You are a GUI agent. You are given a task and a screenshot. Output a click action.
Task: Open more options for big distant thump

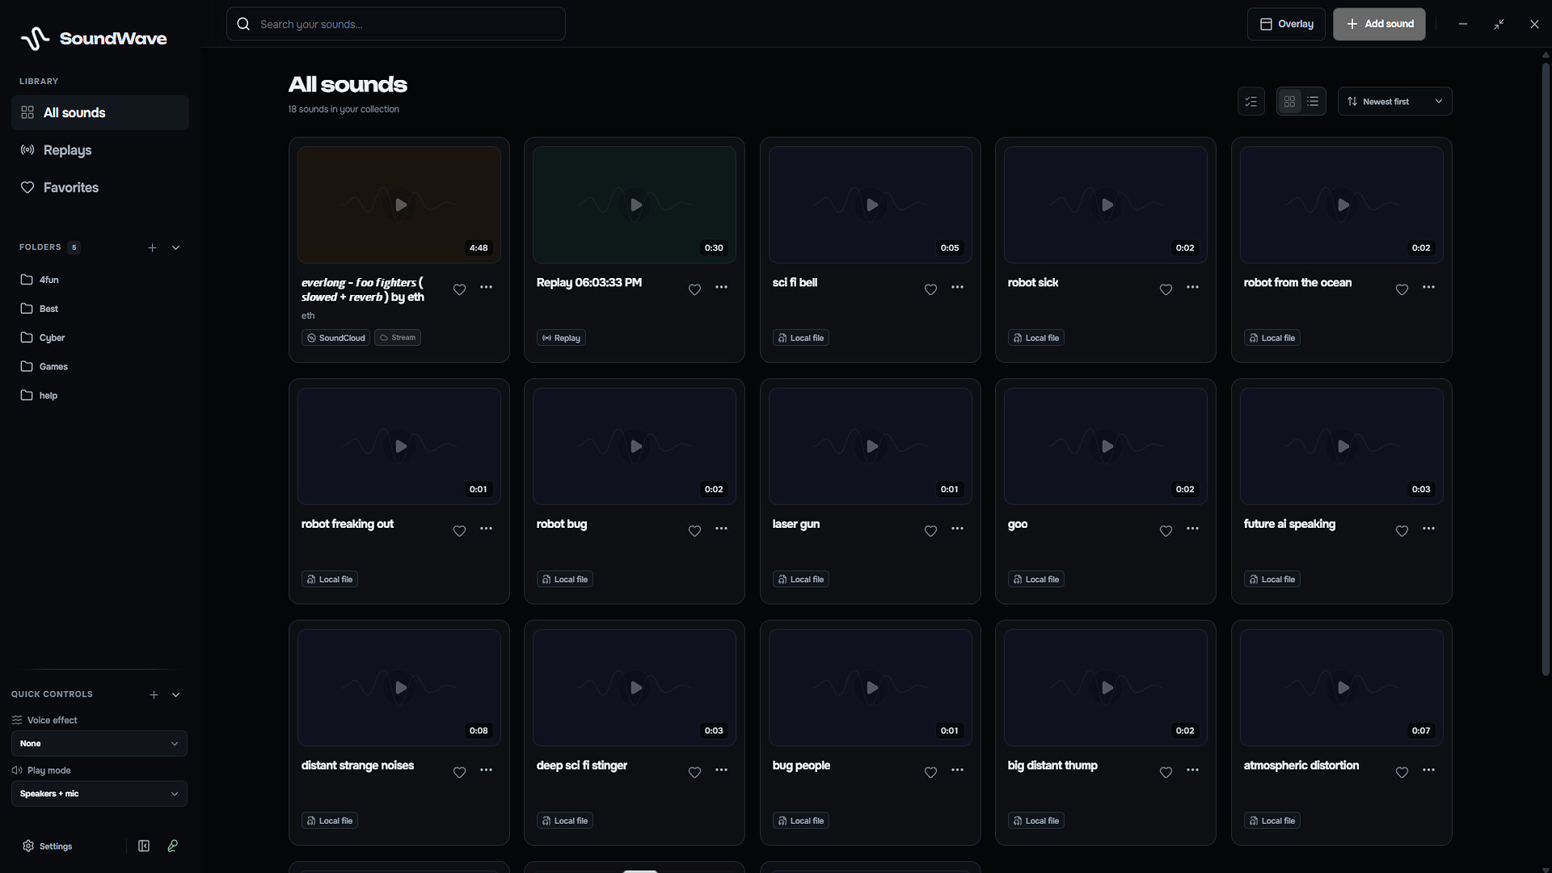click(x=1192, y=770)
